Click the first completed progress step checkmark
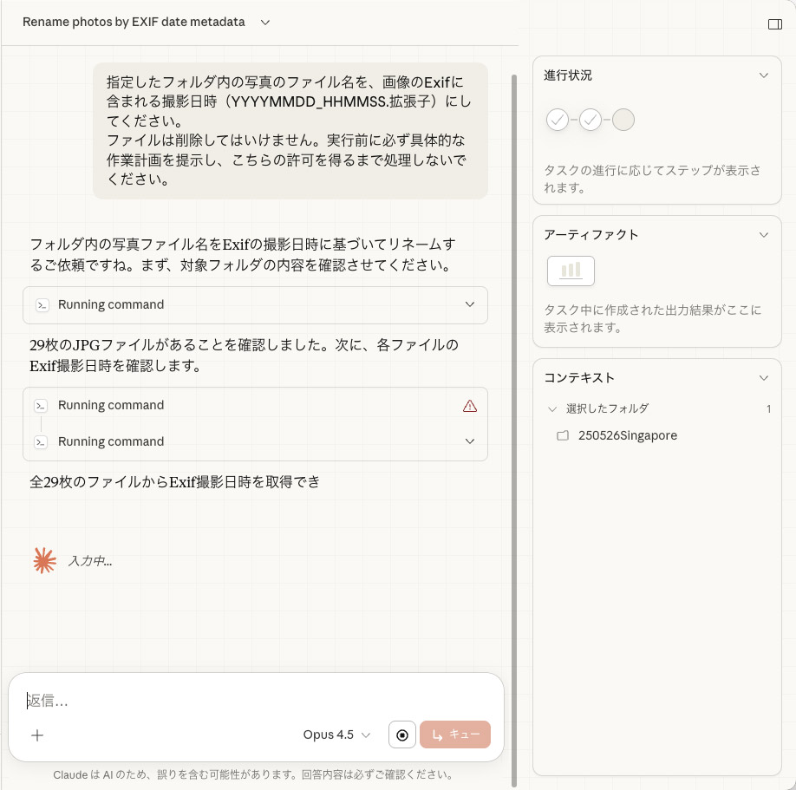This screenshot has height=790, width=796. pos(558,120)
